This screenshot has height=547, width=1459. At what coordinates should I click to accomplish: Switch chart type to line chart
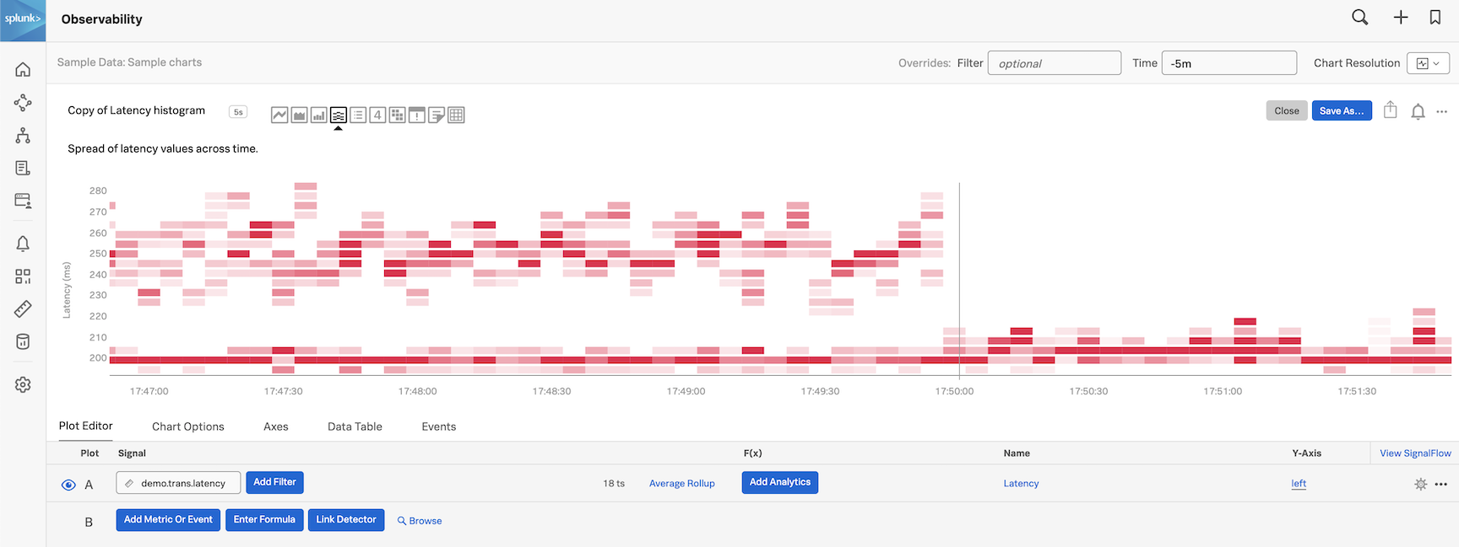tap(279, 115)
